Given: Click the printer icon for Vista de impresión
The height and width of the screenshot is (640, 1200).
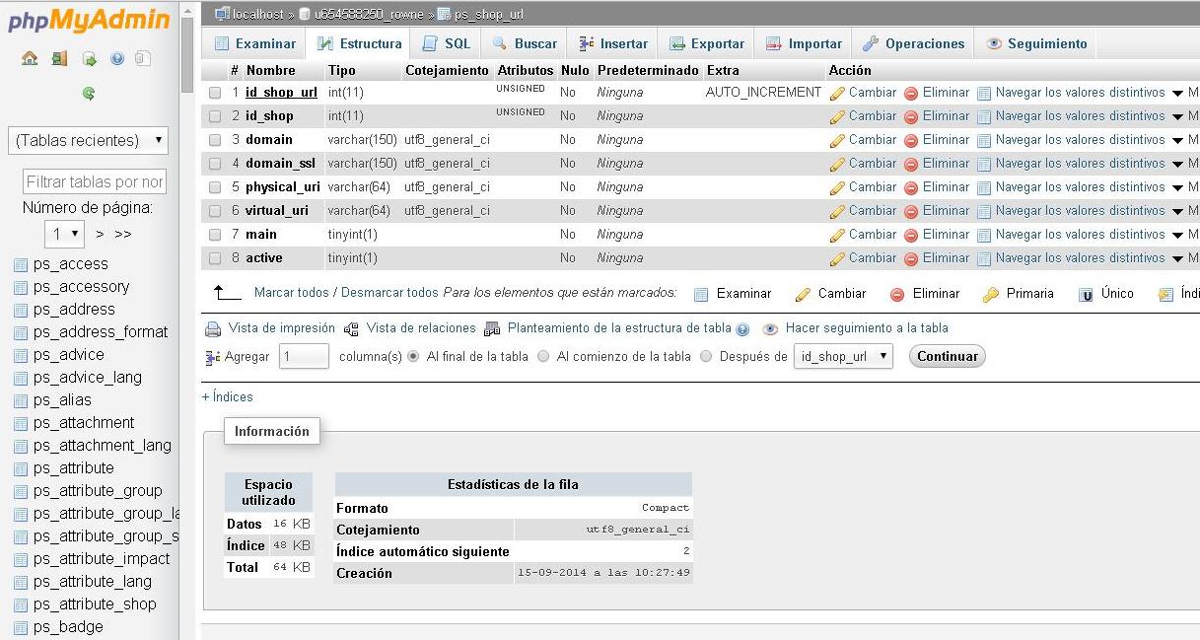Looking at the screenshot, I should pyautogui.click(x=212, y=328).
